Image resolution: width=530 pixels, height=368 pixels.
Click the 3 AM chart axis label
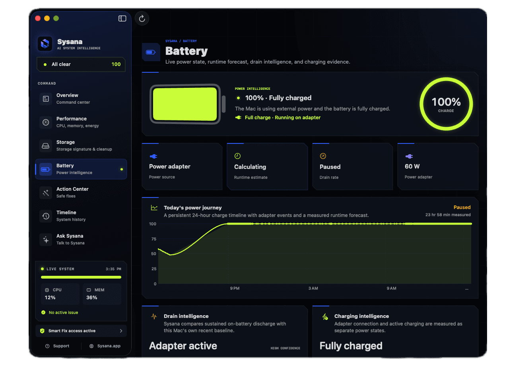tap(313, 288)
